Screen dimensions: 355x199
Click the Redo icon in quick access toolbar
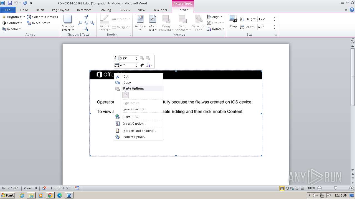(25, 3)
